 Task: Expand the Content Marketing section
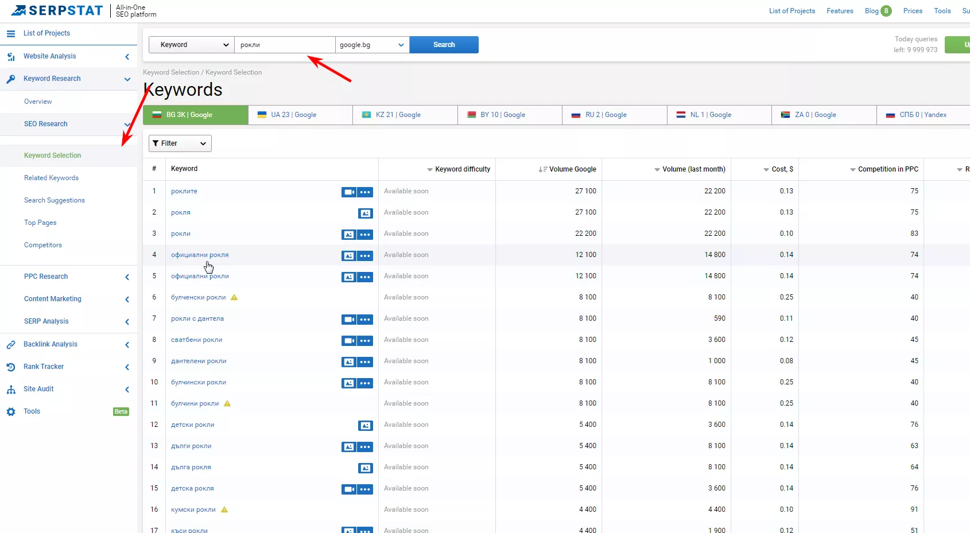tap(127, 299)
